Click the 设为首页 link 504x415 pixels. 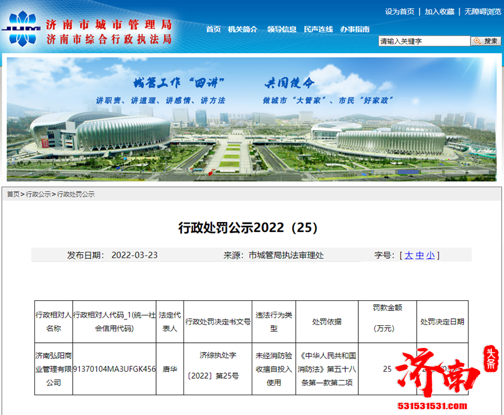point(399,11)
